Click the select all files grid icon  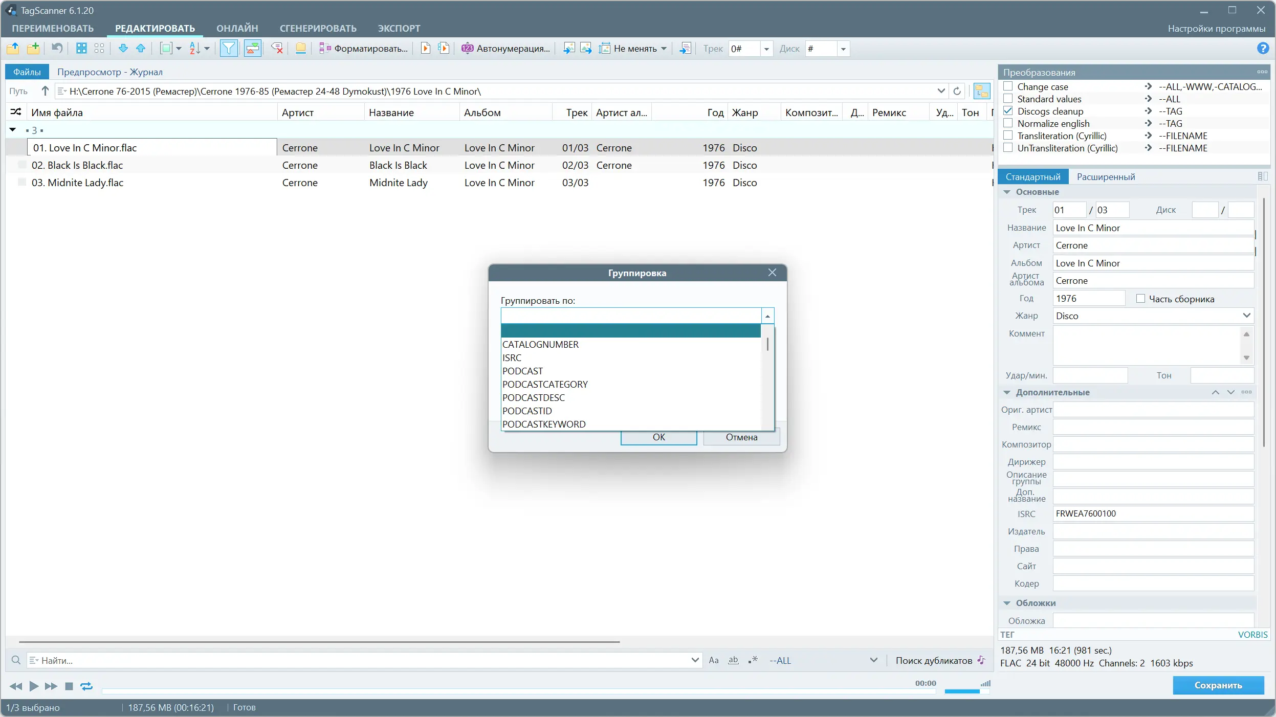coord(81,49)
